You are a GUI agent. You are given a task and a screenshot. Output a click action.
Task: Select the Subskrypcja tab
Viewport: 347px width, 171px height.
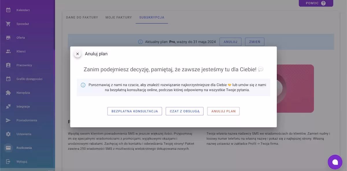tap(152, 17)
